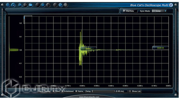Viewport: 179px width, 100px height.
Task: Click the blue filled-panel view icon
Action: click(x=31, y=5)
